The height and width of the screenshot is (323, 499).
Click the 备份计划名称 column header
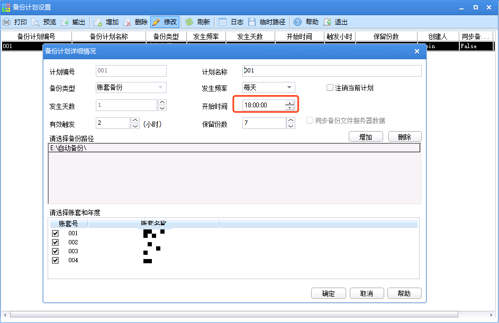pos(109,36)
